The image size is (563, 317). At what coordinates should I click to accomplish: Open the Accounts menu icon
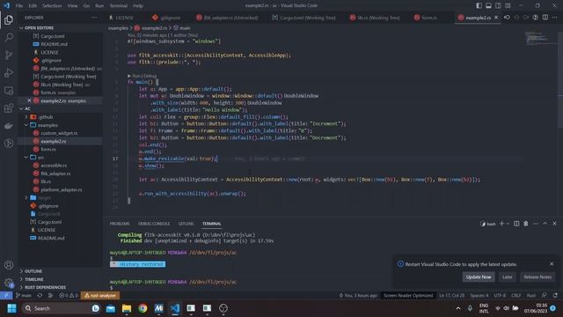[x=9, y=265]
